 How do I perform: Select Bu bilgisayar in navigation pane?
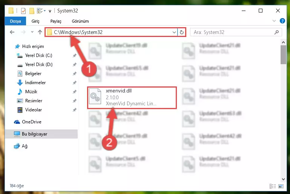pyautogui.click(x=41, y=134)
